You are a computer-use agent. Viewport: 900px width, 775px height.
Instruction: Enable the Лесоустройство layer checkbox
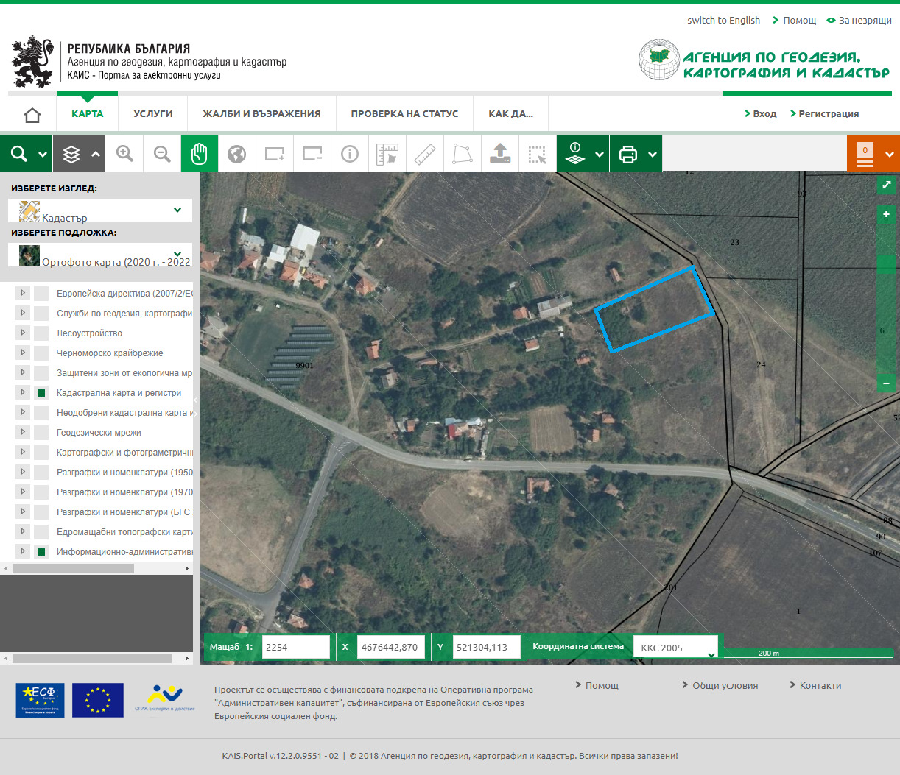click(41, 333)
